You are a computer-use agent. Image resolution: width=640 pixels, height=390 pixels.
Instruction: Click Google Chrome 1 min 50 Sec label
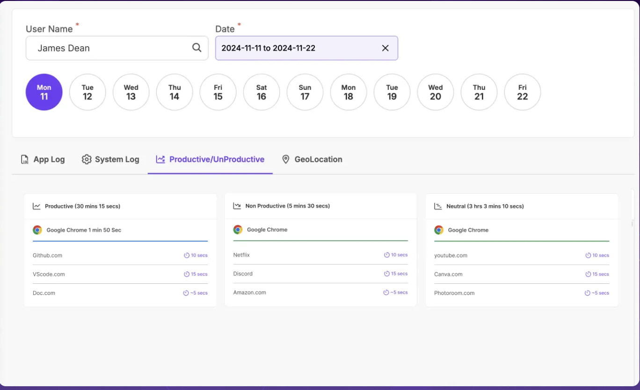click(x=84, y=230)
